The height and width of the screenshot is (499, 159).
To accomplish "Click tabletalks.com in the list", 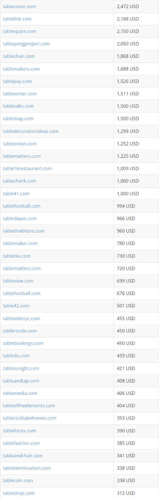I will point(18,106).
